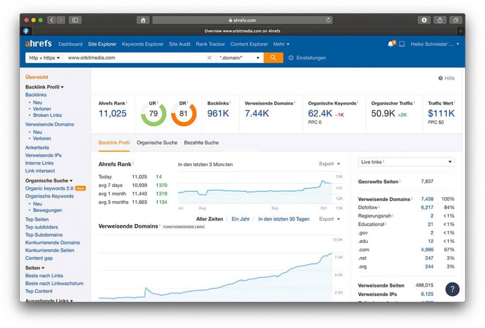485x328 pixels.
Task: Click the Hilfe help link
Action: pos(446,78)
